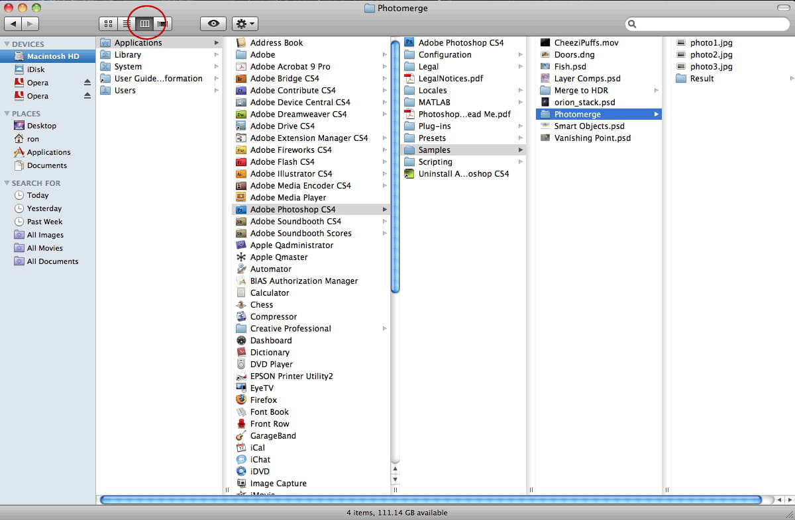Switch to list view in toolbar
795x520 pixels.
click(x=126, y=24)
